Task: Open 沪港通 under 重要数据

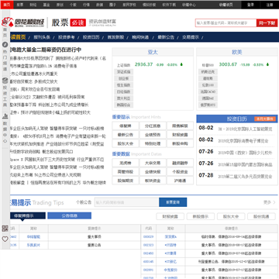Action: tap(180, 181)
